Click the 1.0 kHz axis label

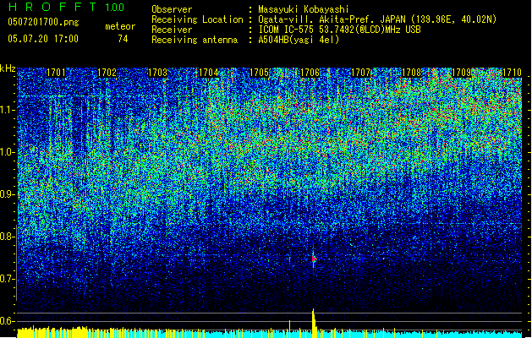coord(8,152)
